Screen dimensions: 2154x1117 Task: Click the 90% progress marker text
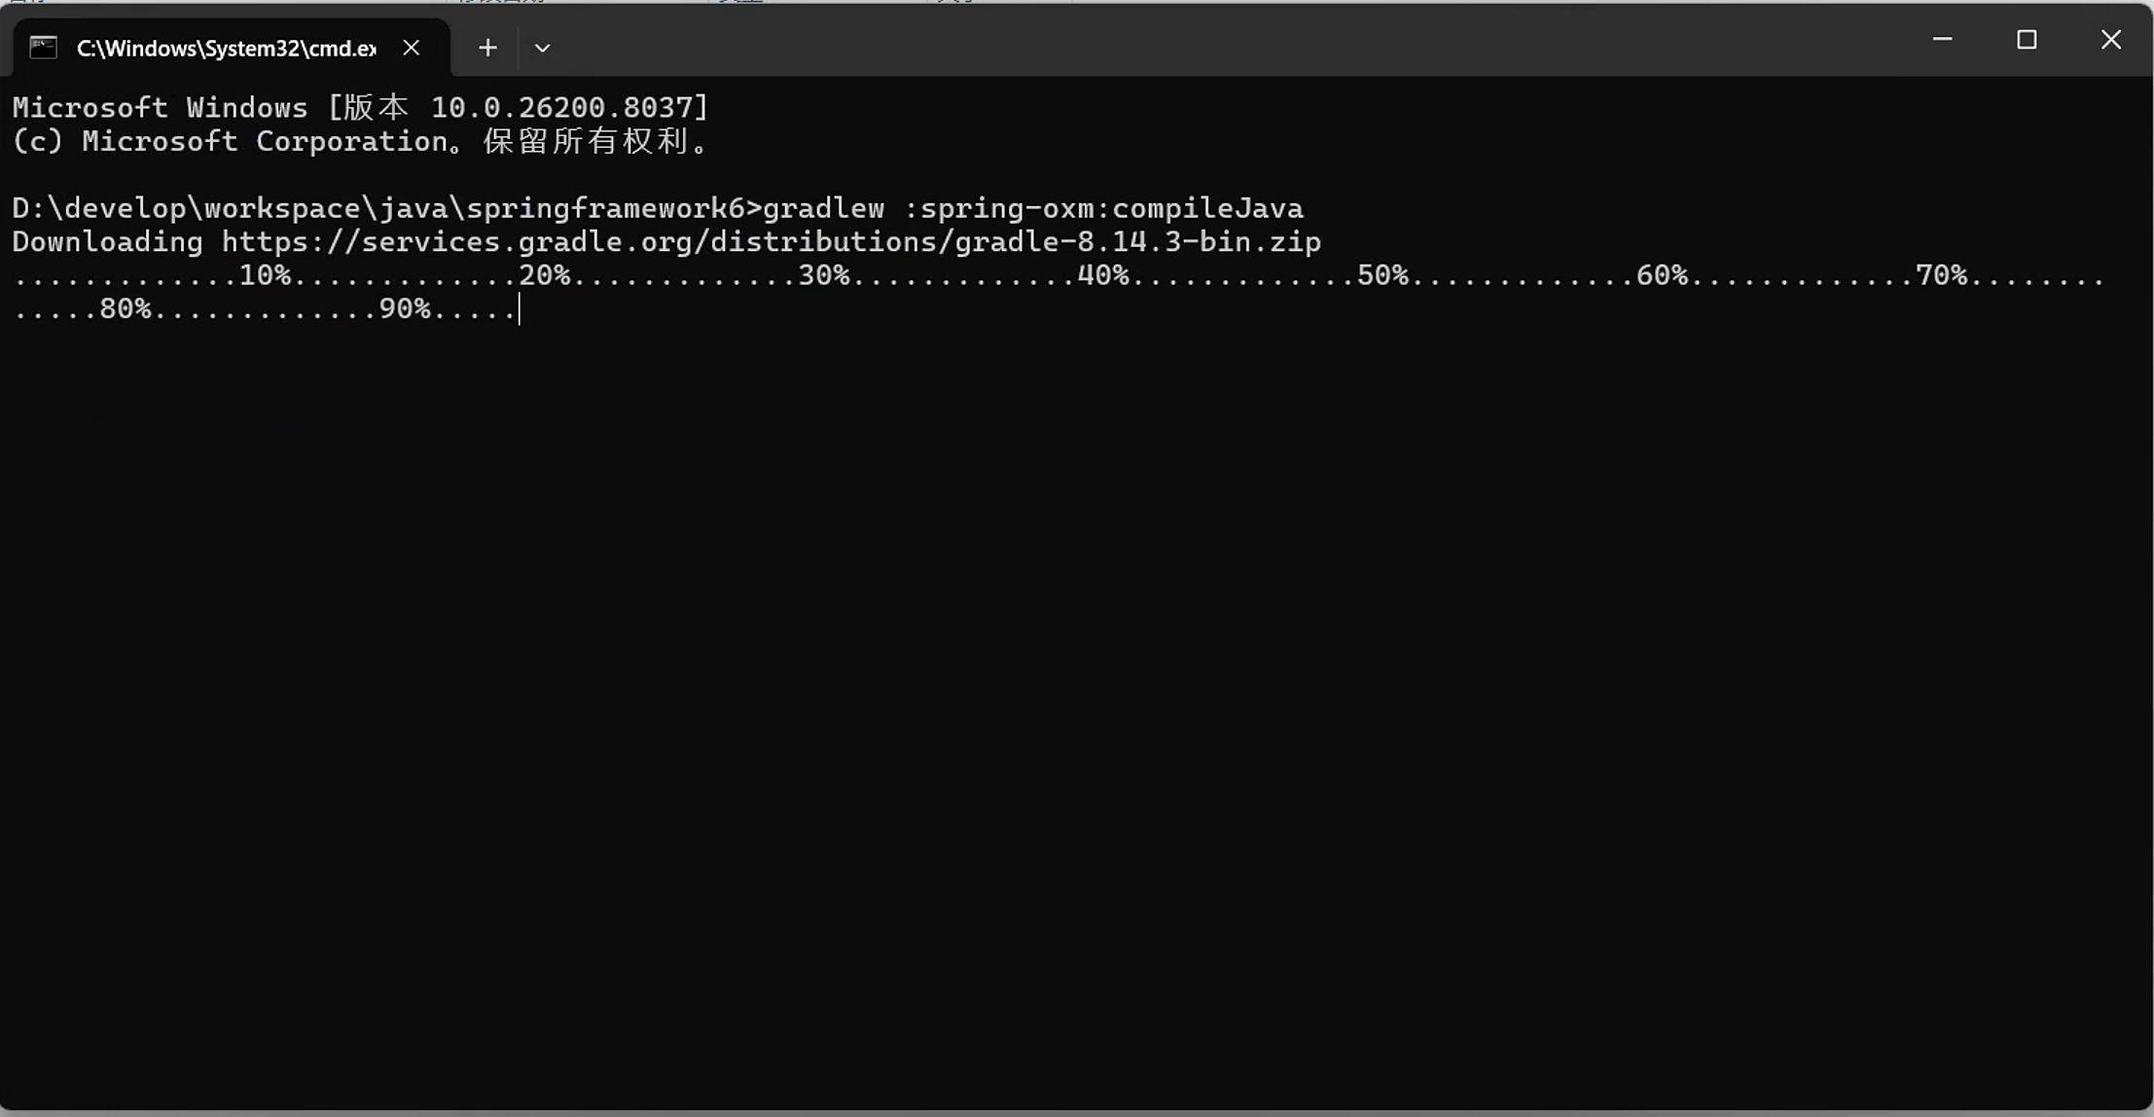(x=405, y=308)
